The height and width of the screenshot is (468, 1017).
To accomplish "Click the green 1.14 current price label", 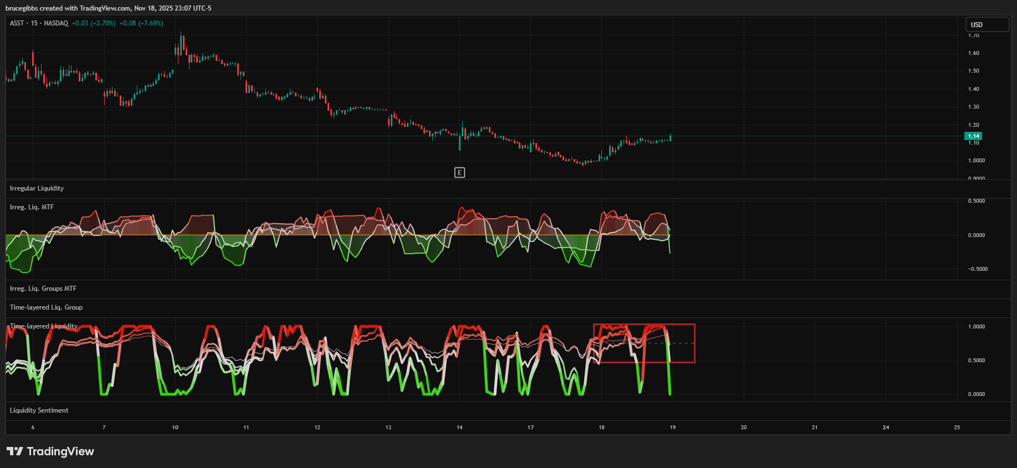I will pos(973,136).
